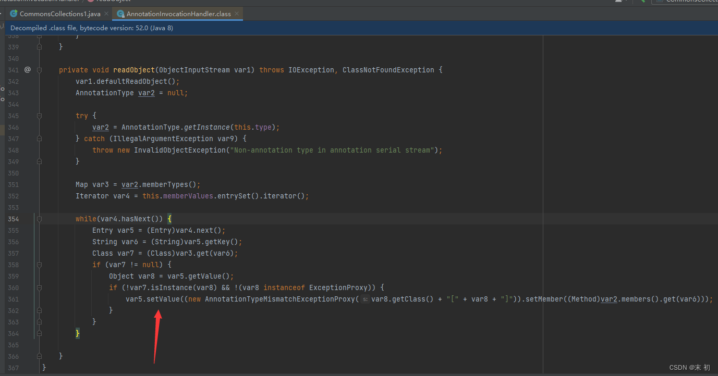This screenshot has height=376, width=718.
Task: Click the instanceof keyword on line 360
Action: 284,287
